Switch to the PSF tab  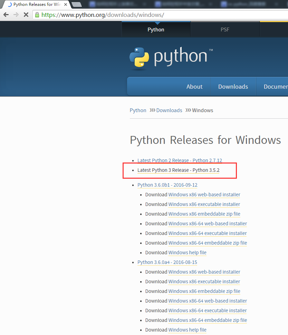(225, 30)
